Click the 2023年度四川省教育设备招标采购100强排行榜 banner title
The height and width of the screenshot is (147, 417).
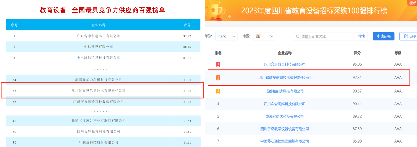click(x=314, y=11)
